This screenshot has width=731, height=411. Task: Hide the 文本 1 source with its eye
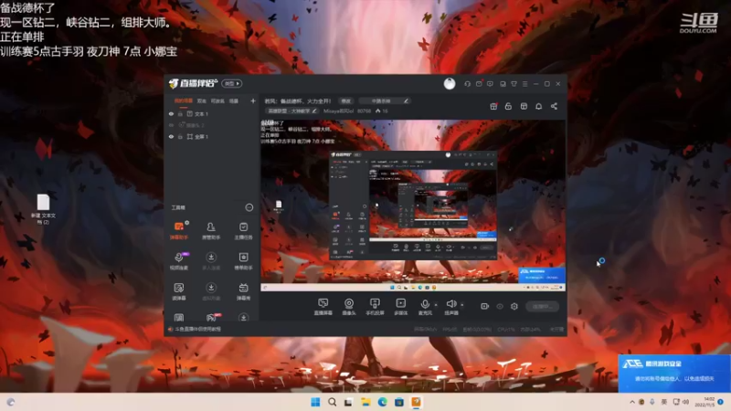tap(171, 114)
